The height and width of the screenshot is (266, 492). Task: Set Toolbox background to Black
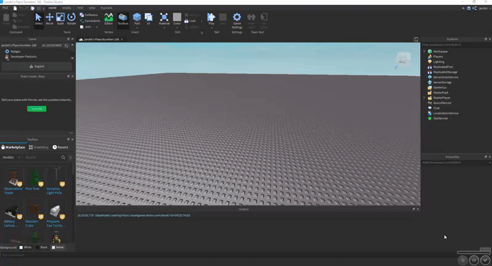point(41,248)
